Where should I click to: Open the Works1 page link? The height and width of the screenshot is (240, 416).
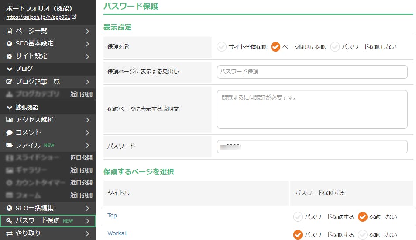coord(117,233)
